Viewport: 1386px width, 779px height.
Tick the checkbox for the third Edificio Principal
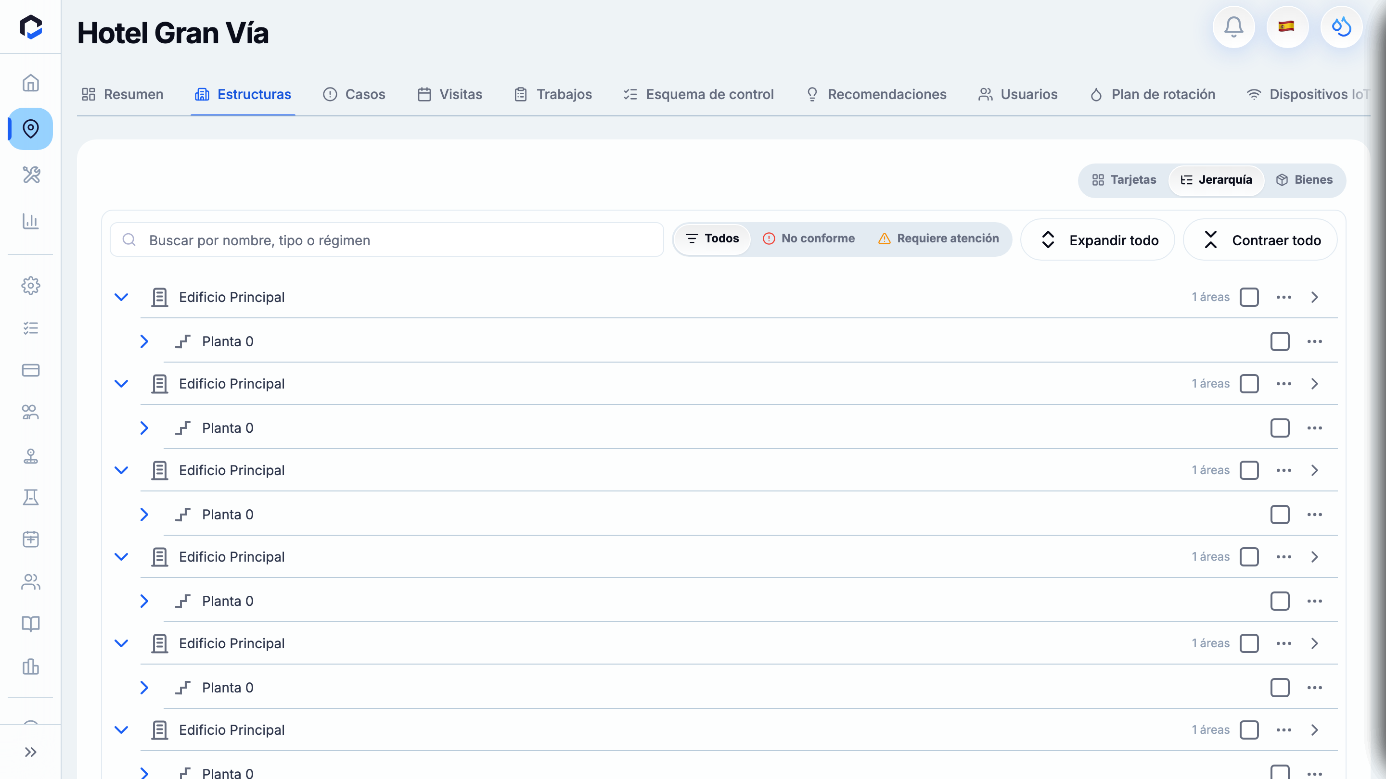[x=1249, y=470]
